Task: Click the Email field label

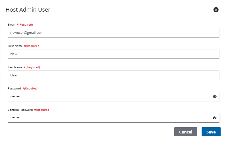Action: pyautogui.click(x=12, y=25)
